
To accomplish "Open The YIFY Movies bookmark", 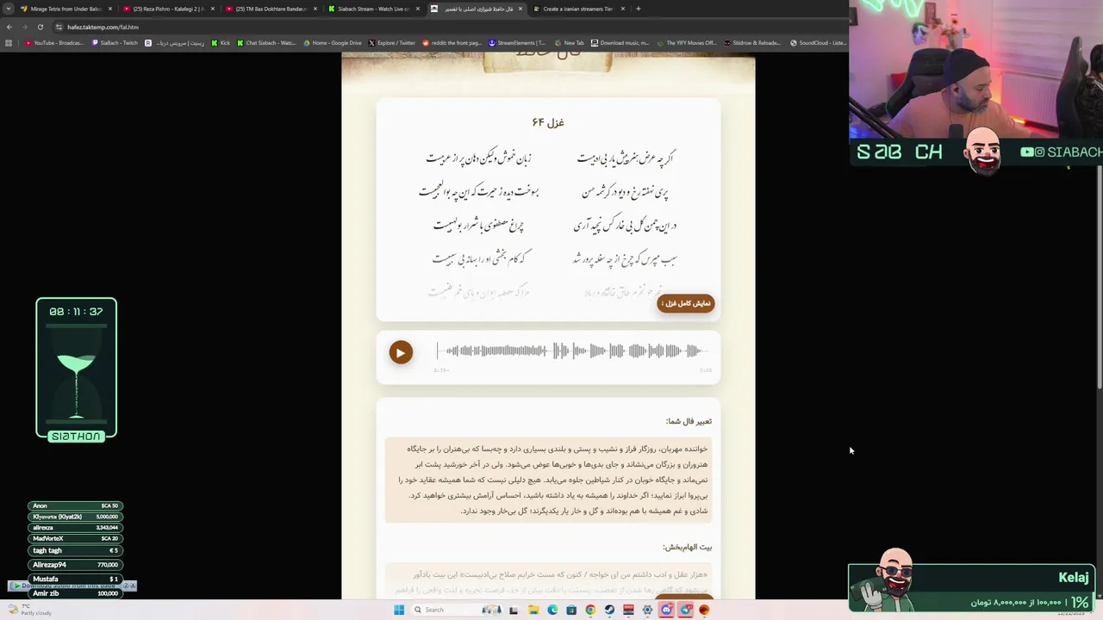I will pyautogui.click(x=687, y=43).
